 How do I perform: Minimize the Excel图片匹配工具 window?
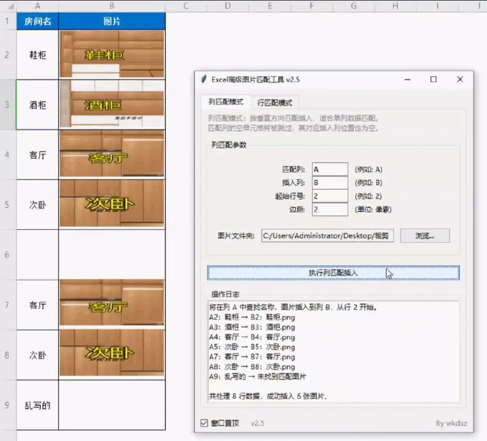click(x=407, y=79)
